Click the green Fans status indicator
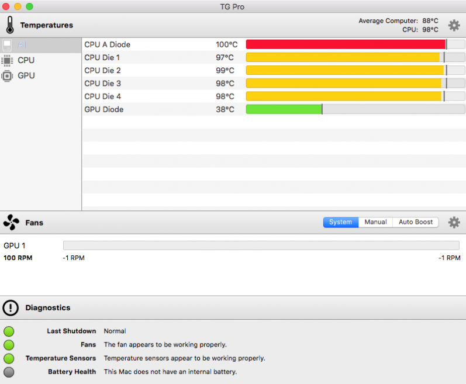466x384 pixels. pyautogui.click(x=9, y=345)
